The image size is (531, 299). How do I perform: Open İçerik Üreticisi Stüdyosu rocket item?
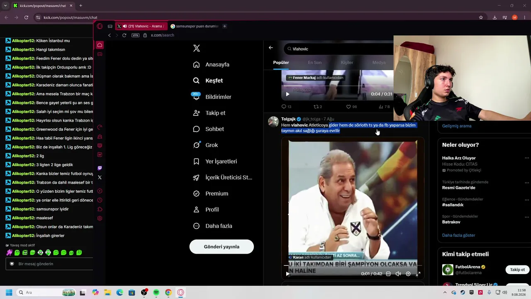pyautogui.click(x=222, y=177)
